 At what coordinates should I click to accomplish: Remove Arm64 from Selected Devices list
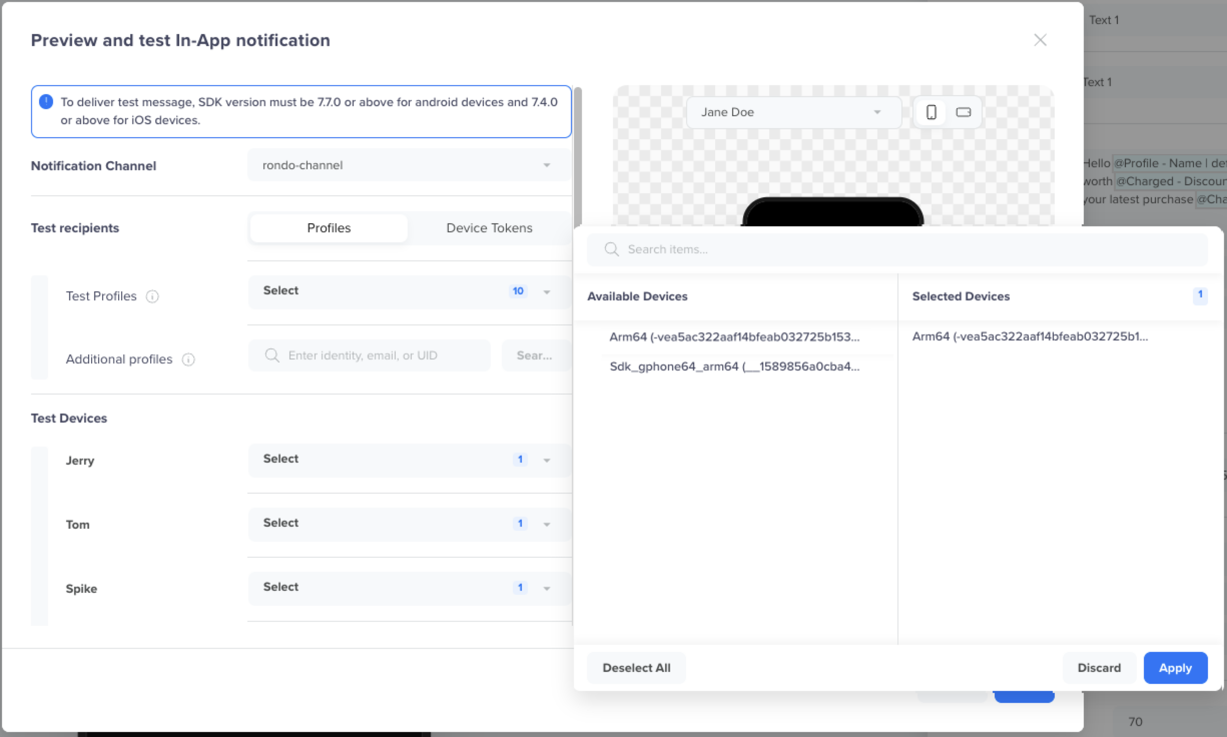(1030, 336)
